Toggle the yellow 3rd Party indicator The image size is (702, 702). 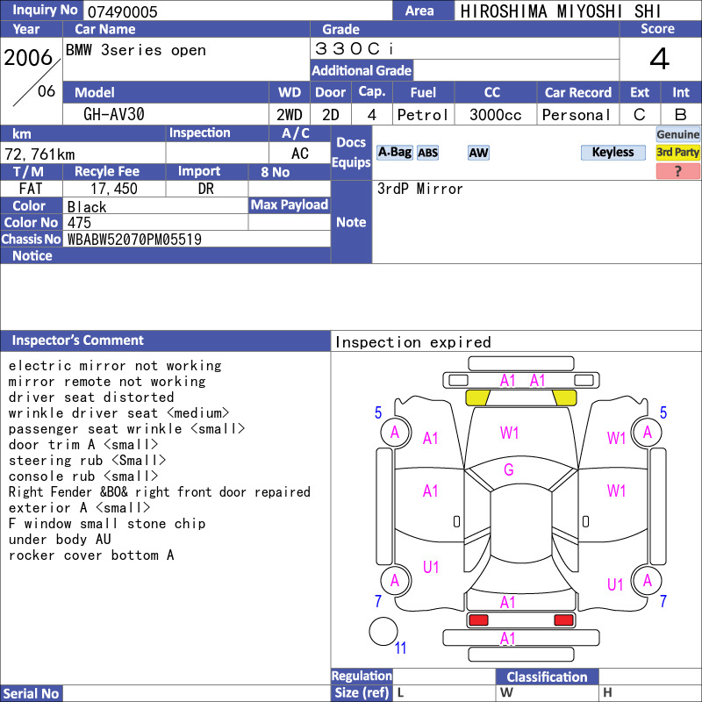[x=677, y=152]
